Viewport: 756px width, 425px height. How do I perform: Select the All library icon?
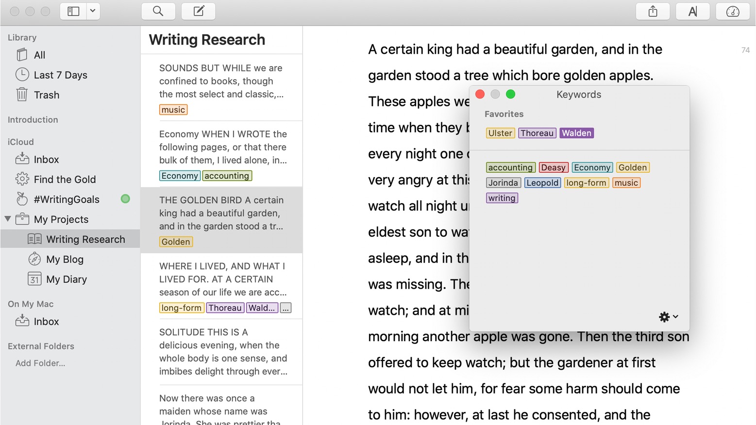click(x=22, y=55)
